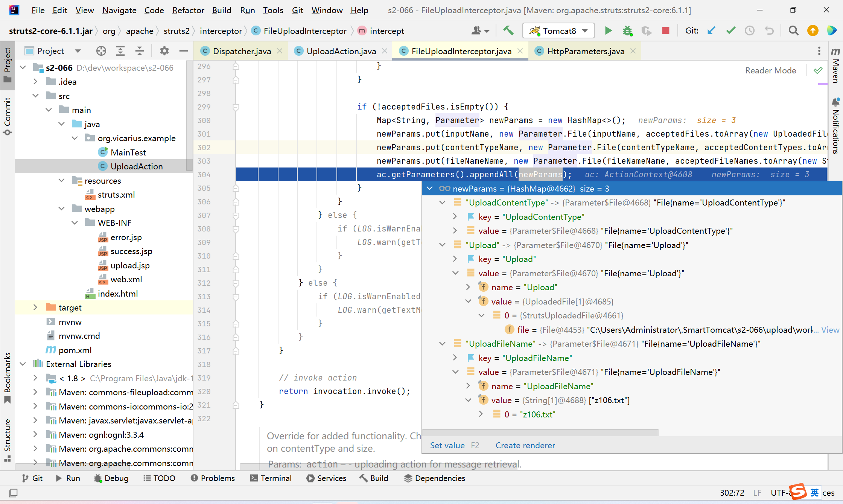The width and height of the screenshot is (843, 504).
Task: Click Collapse All icon in Project panel
Action: coord(140,51)
